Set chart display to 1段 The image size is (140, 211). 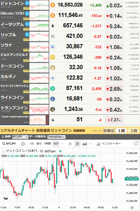pos(121,131)
